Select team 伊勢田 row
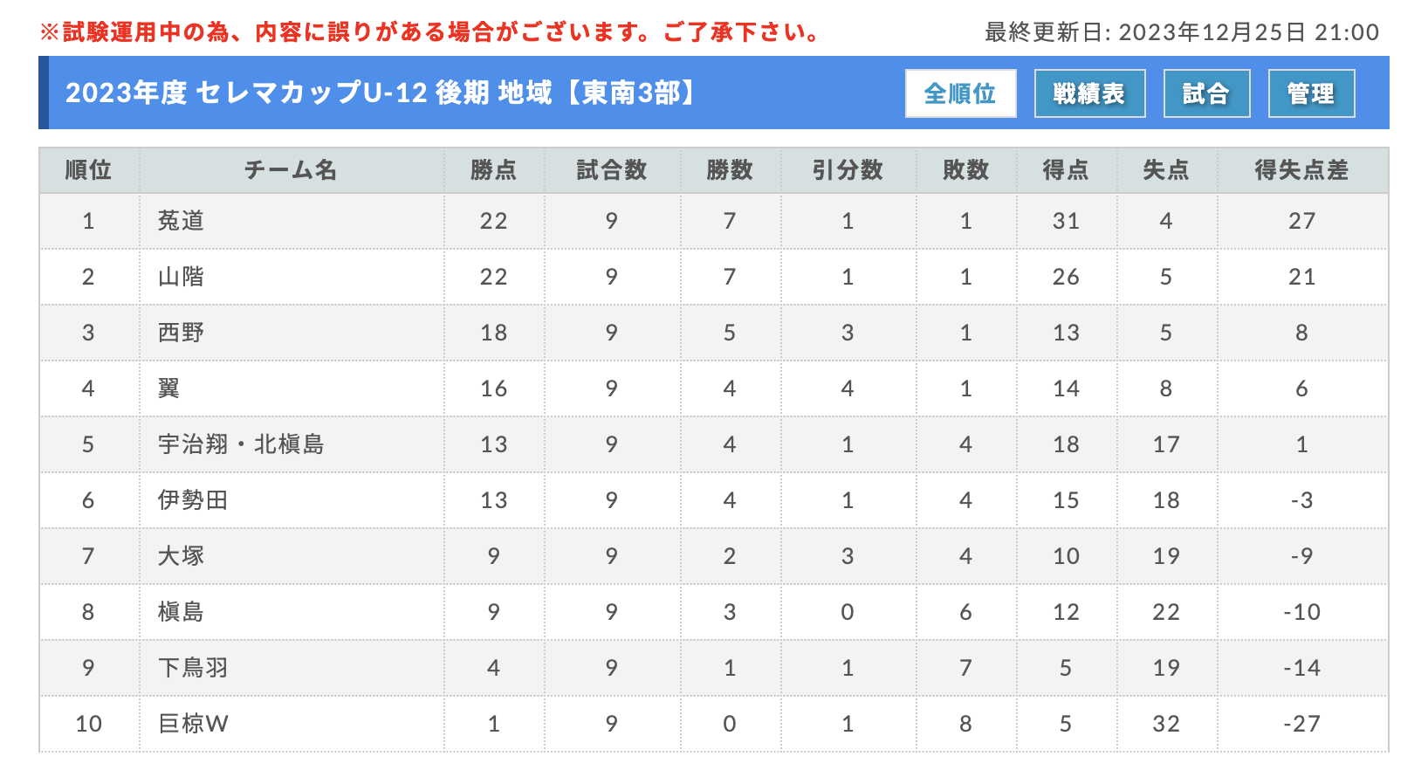This screenshot has height=777, width=1428. pyautogui.click(x=714, y=500)
